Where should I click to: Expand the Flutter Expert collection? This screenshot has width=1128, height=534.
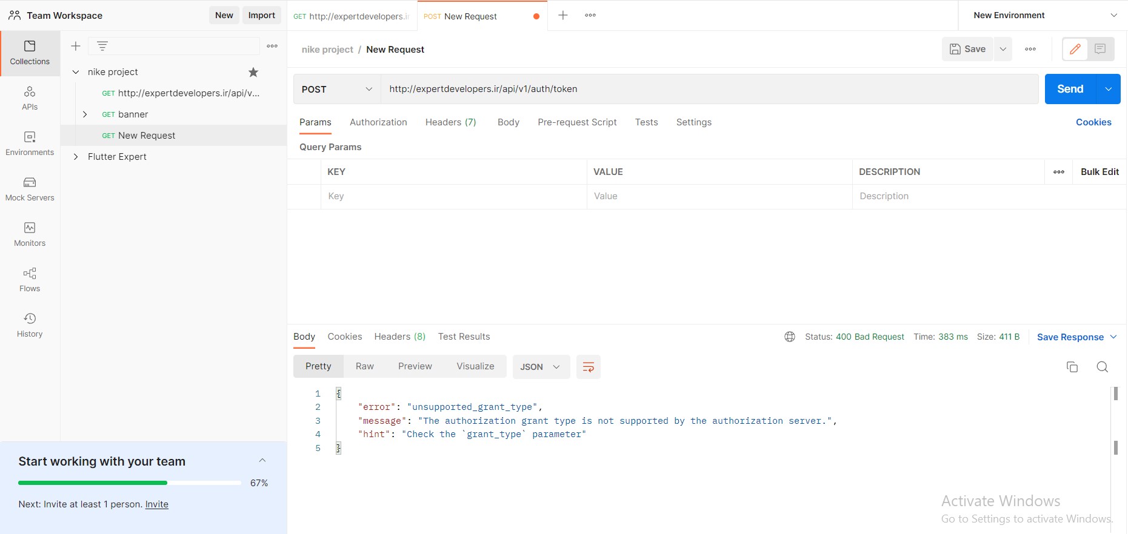pyautogui.click(x=76, y=157)
